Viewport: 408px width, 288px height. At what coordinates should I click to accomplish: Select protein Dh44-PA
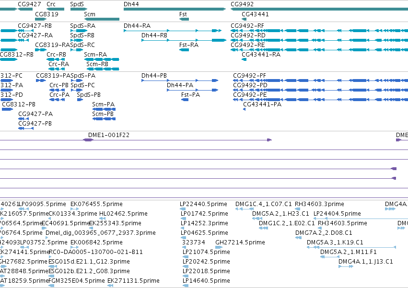(x=193, y=90)
